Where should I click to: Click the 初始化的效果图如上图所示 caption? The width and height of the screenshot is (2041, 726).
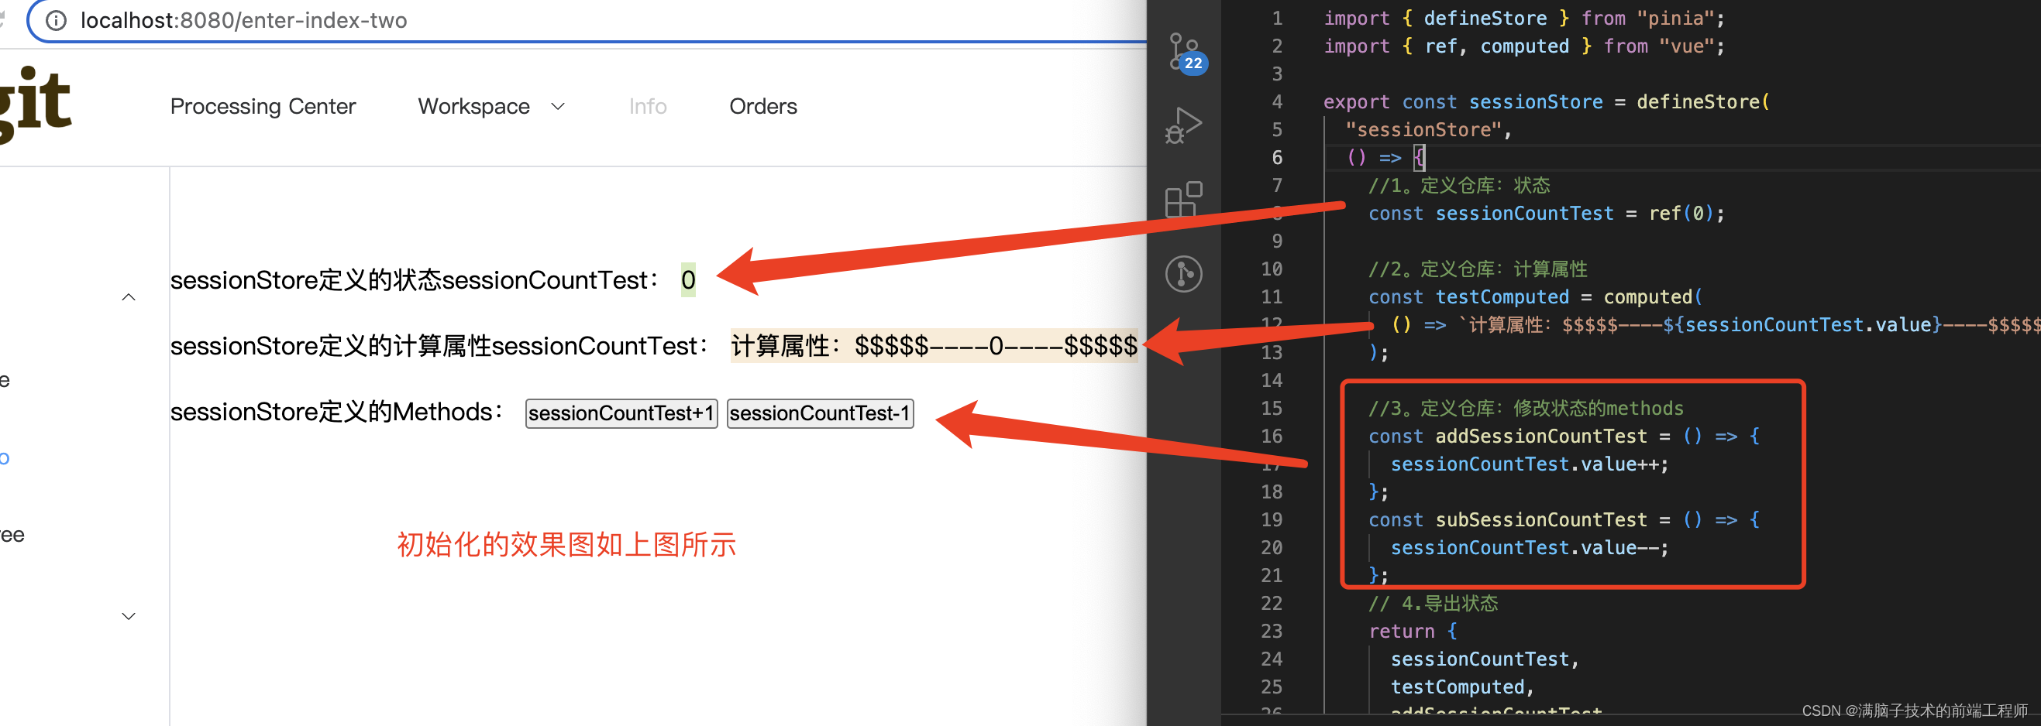click(x=566, y=545)
